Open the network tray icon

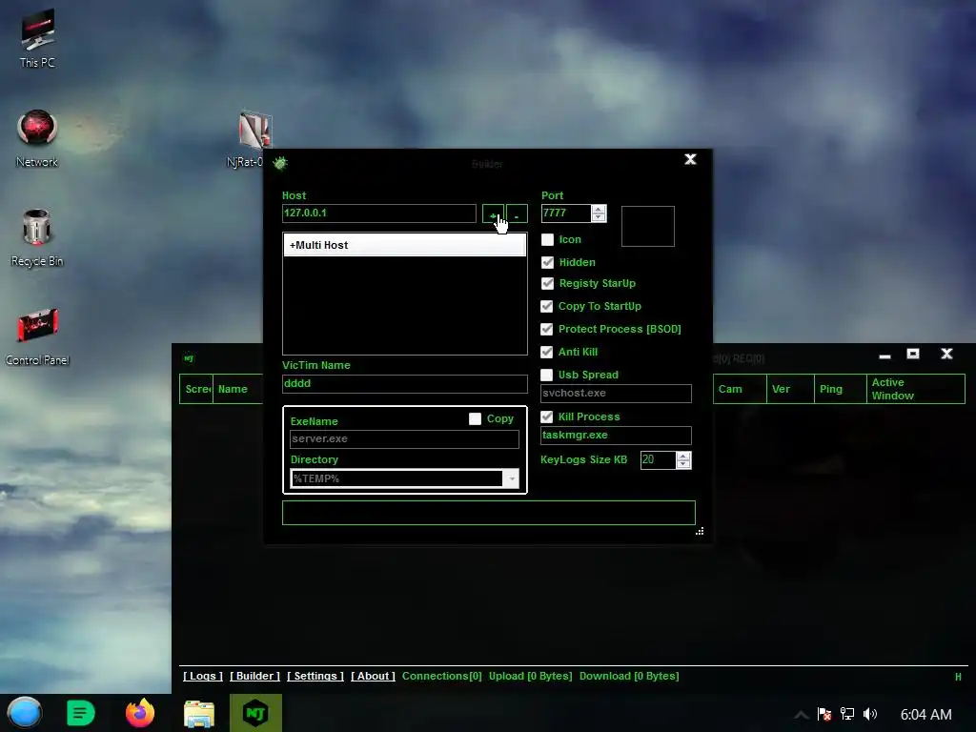click(x=847, y=714)
